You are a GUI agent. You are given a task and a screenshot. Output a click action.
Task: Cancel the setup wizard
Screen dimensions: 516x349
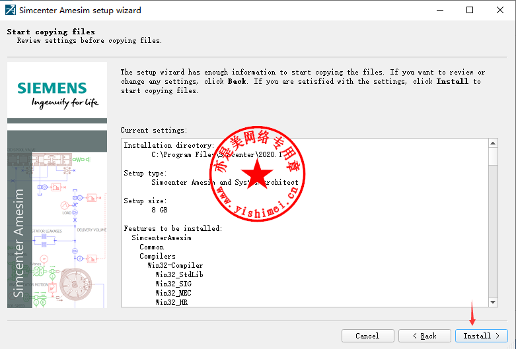(367, 336)
